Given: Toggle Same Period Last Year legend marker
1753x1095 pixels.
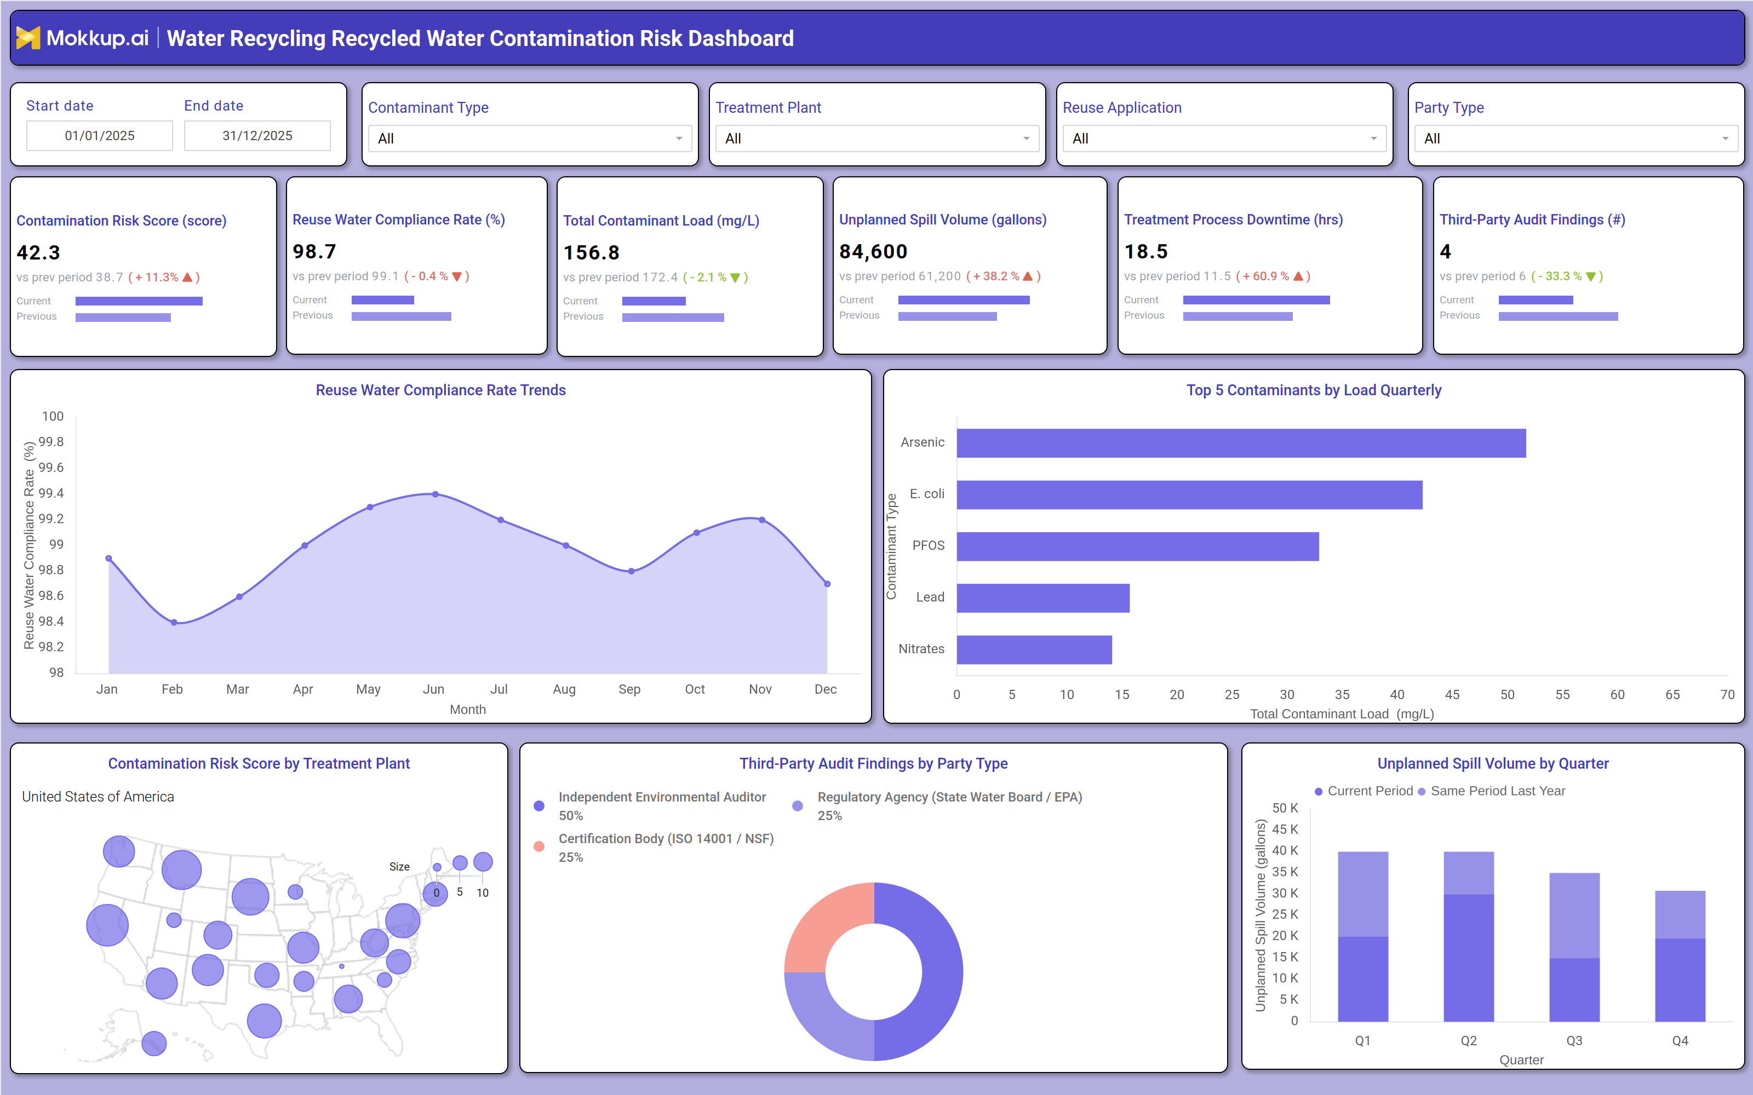Looking at the screenshot, I should [1422, 792].
